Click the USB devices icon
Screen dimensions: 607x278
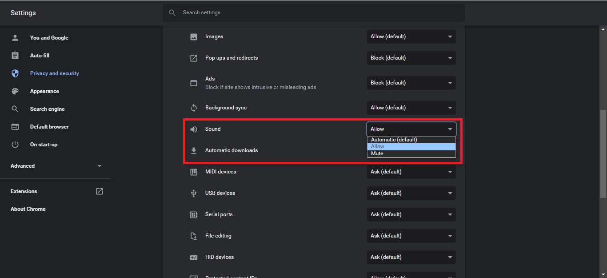tap(194, 193)
